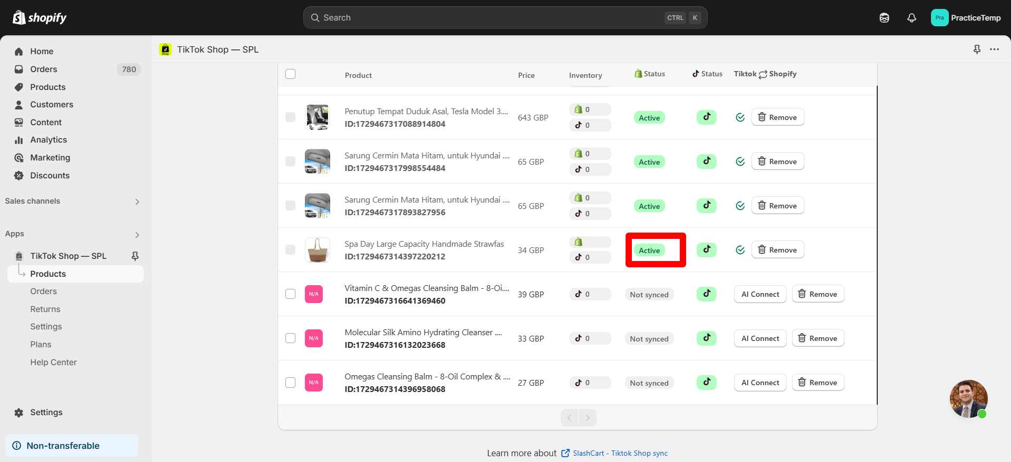Viewport: 1011px width, 462px height.
Task: Click the Non-transferable info banner
Action: pyautogui.click(x=72, y=446)
